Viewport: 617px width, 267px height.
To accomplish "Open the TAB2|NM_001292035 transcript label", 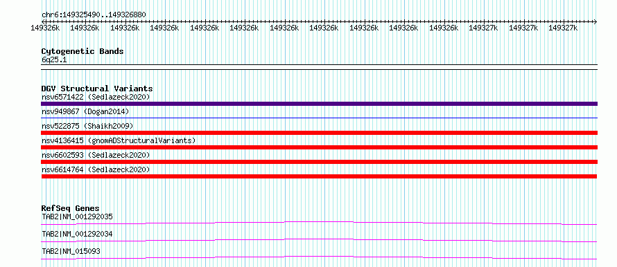I will click(x=77, y=217).
